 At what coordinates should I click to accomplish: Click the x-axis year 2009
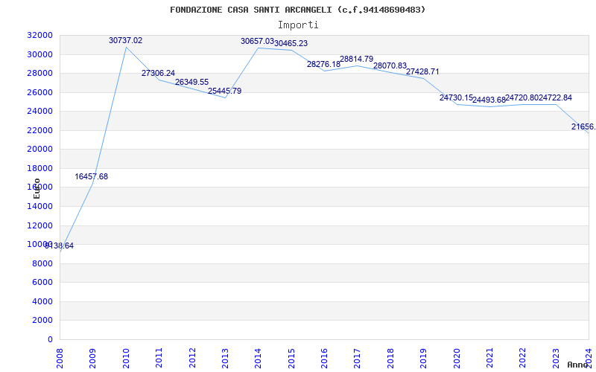click(x=93, y=358)
